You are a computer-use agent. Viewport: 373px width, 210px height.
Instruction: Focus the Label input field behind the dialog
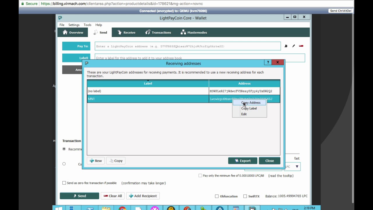click(x=200, y=58)
